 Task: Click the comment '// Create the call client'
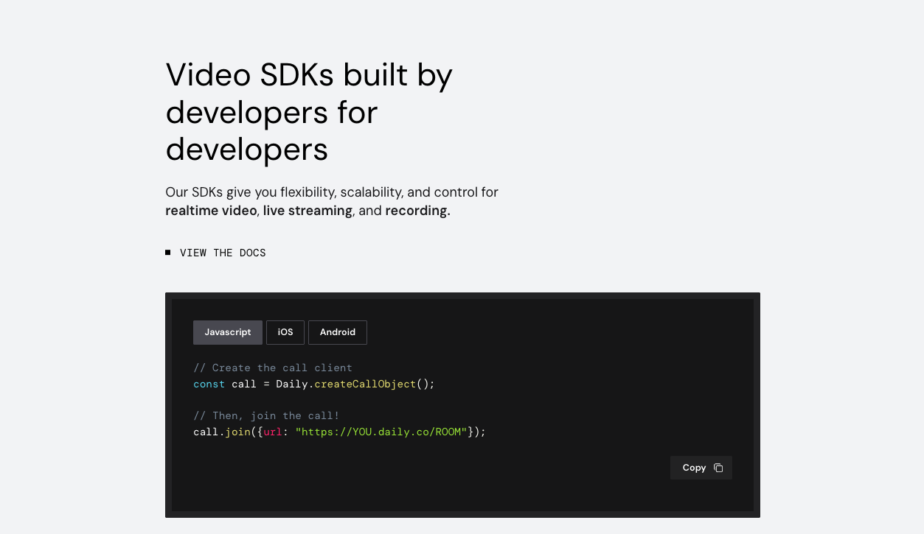273,368
